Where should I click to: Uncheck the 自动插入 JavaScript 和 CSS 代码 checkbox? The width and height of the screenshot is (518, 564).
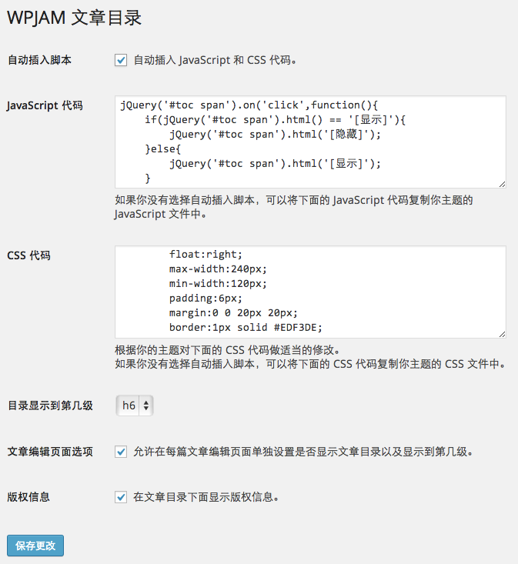tap(121, 60)
